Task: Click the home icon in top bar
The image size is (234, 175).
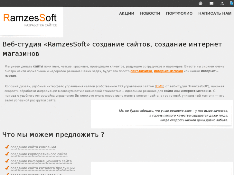Action: click(x=201, y=3)
